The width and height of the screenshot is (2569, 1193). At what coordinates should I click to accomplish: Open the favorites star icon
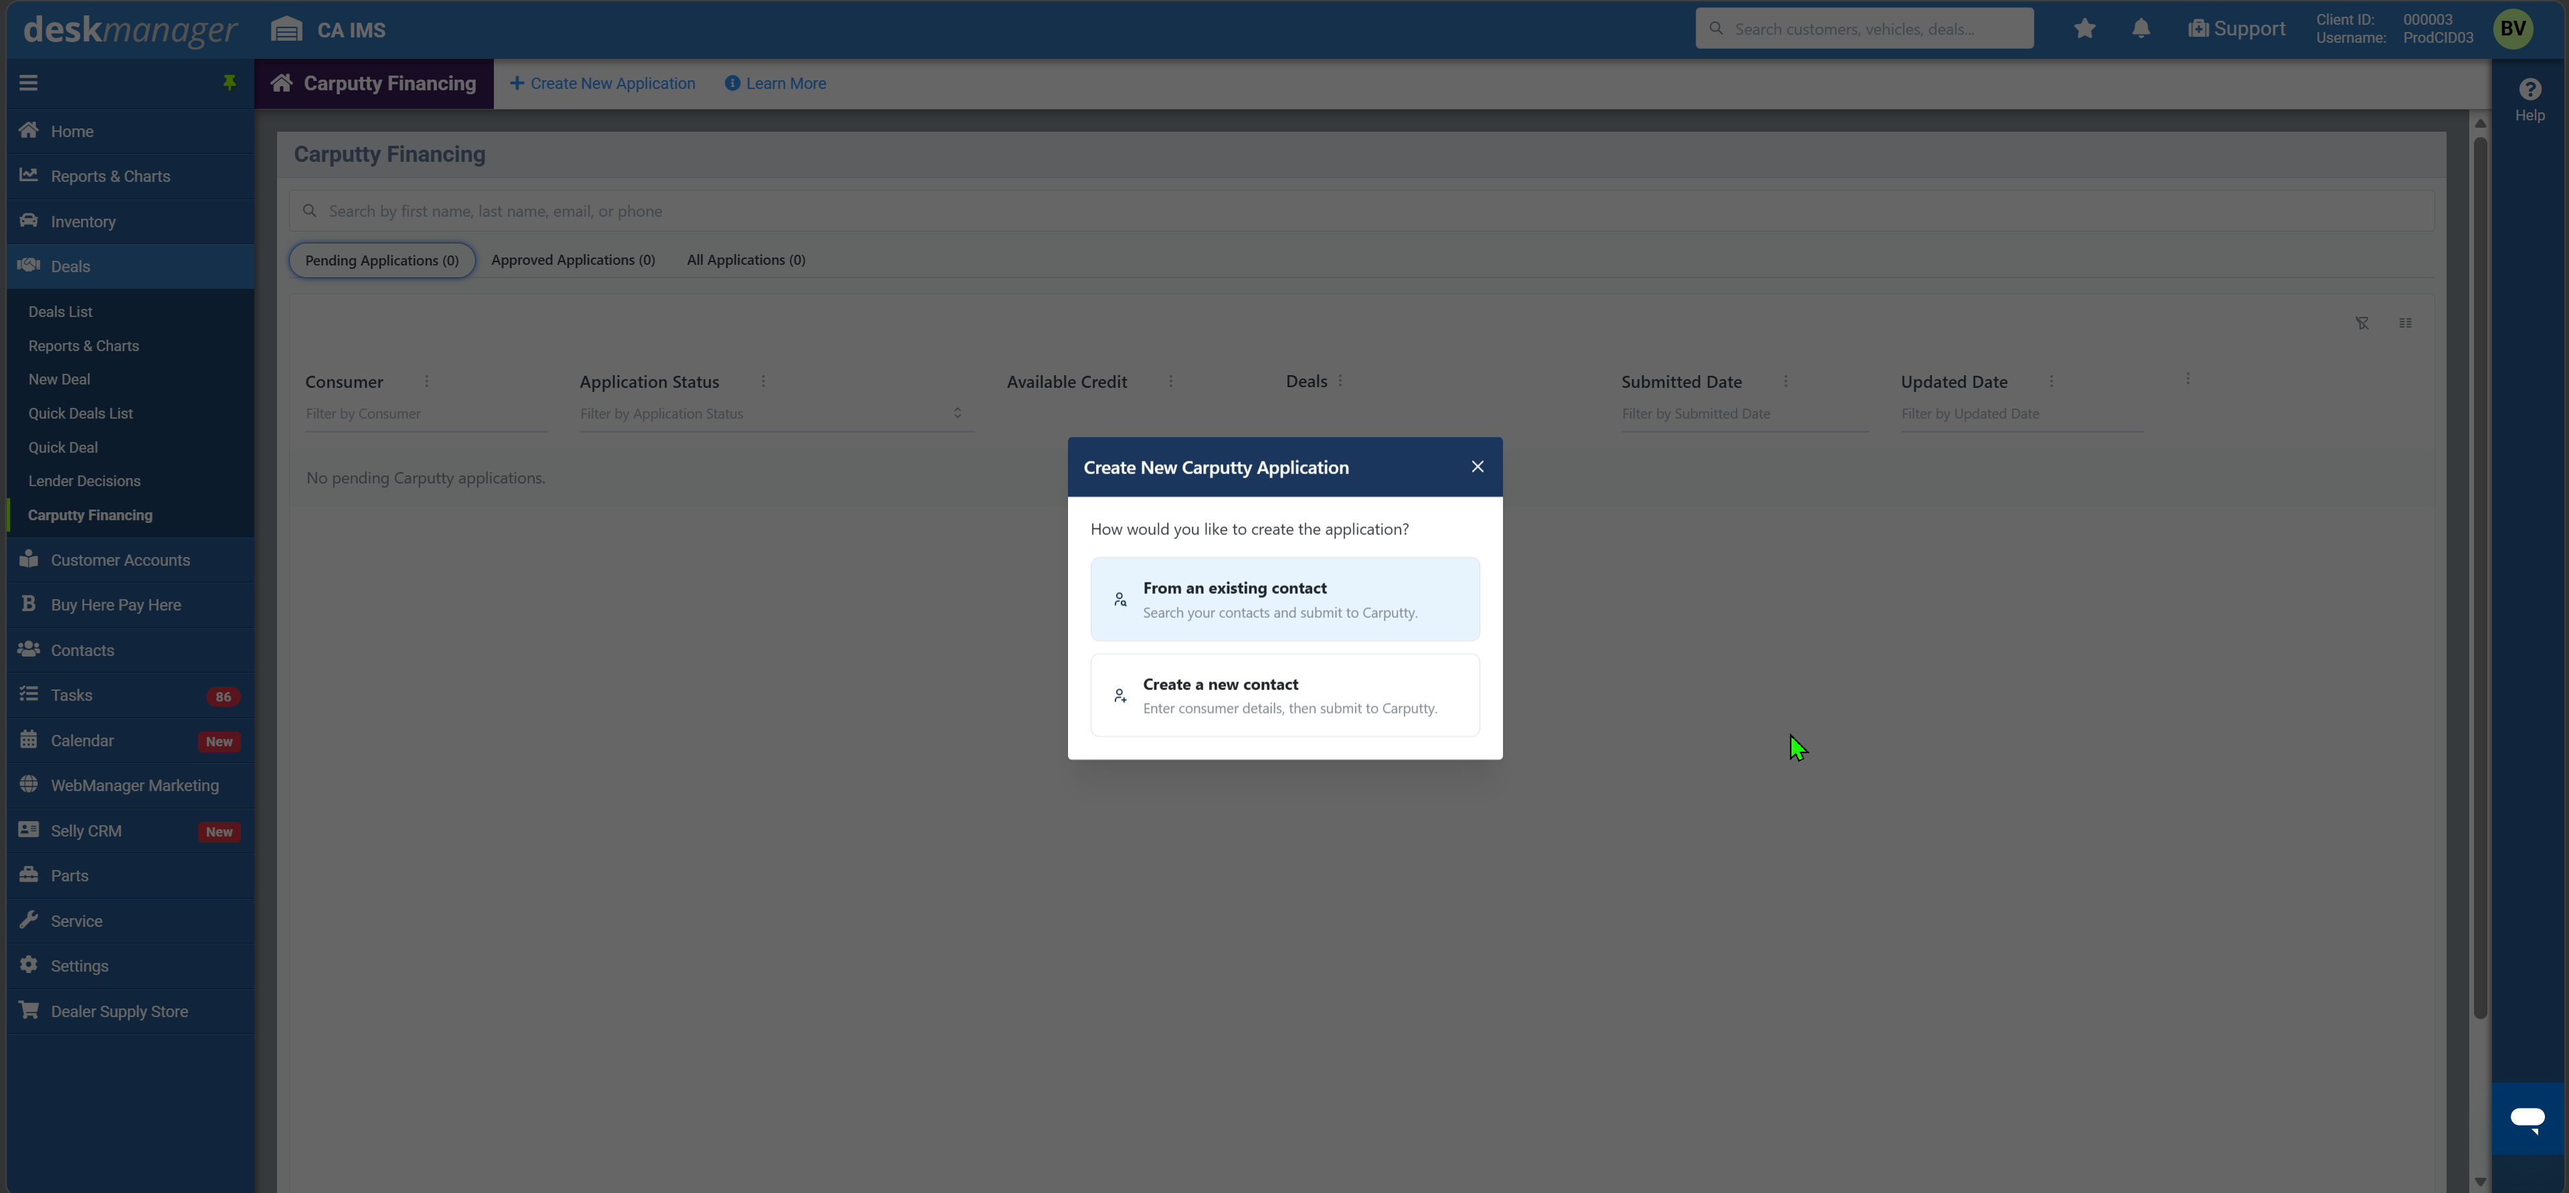pos(2085,29)
